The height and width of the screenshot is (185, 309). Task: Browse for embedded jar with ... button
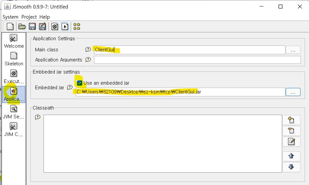pos(293,92)
